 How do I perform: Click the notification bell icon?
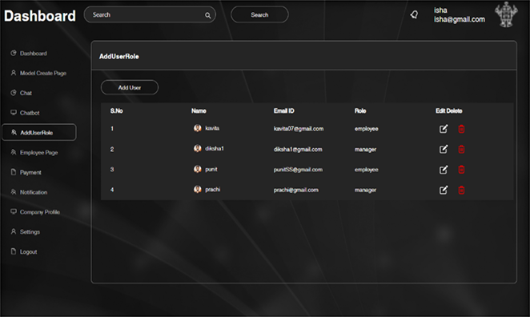[x=414, y=14]
